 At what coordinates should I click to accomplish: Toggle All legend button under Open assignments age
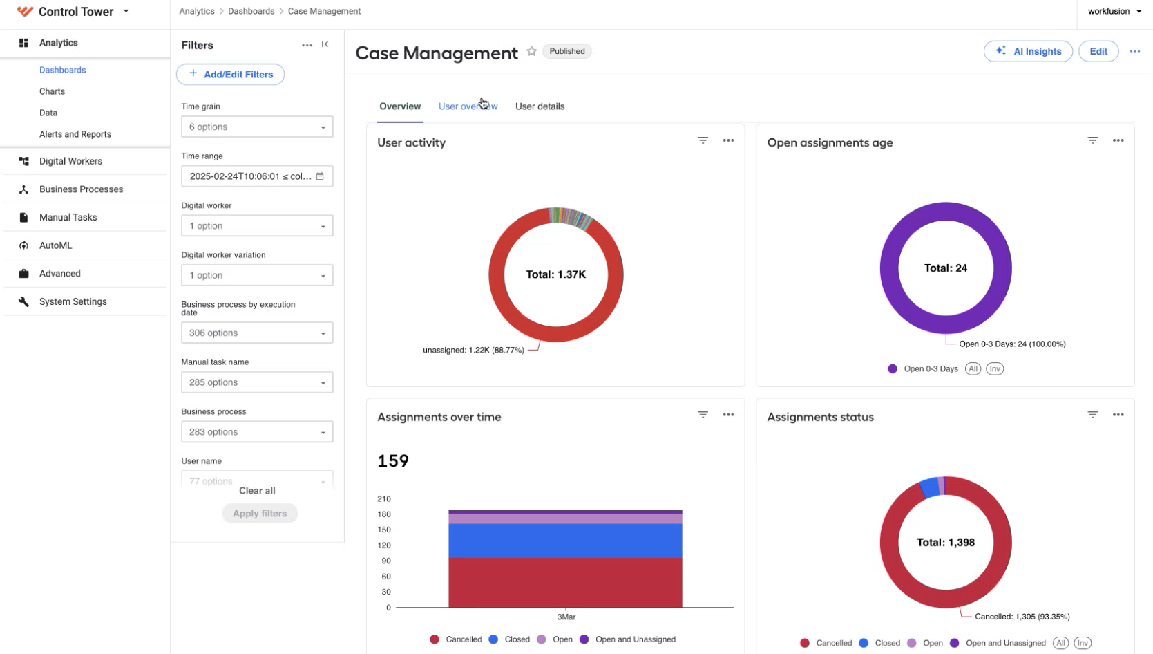click(973, 368)
